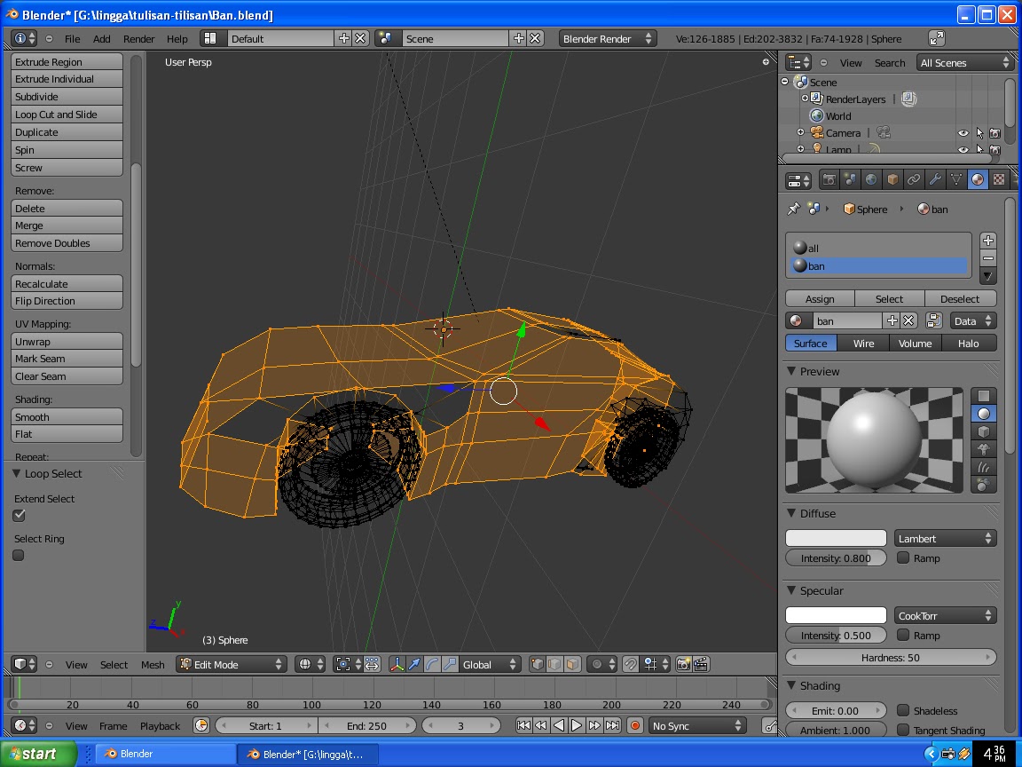Open the No Sync dropdown

696,726
